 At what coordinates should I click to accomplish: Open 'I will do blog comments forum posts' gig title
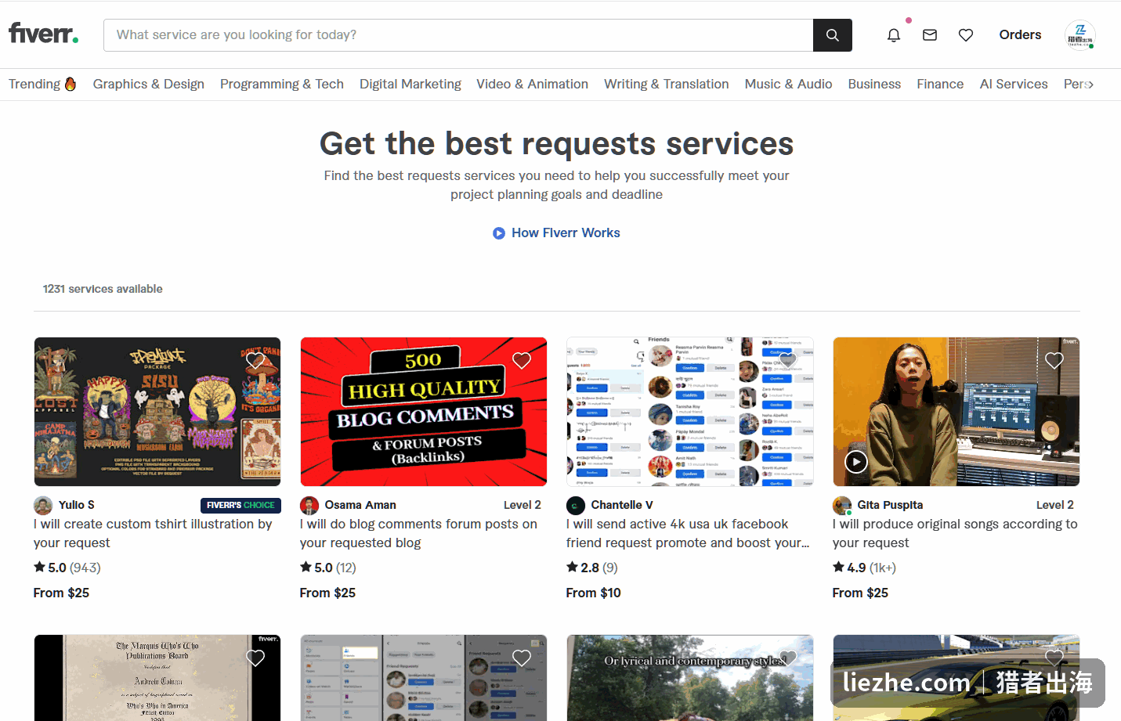point(418,534)
